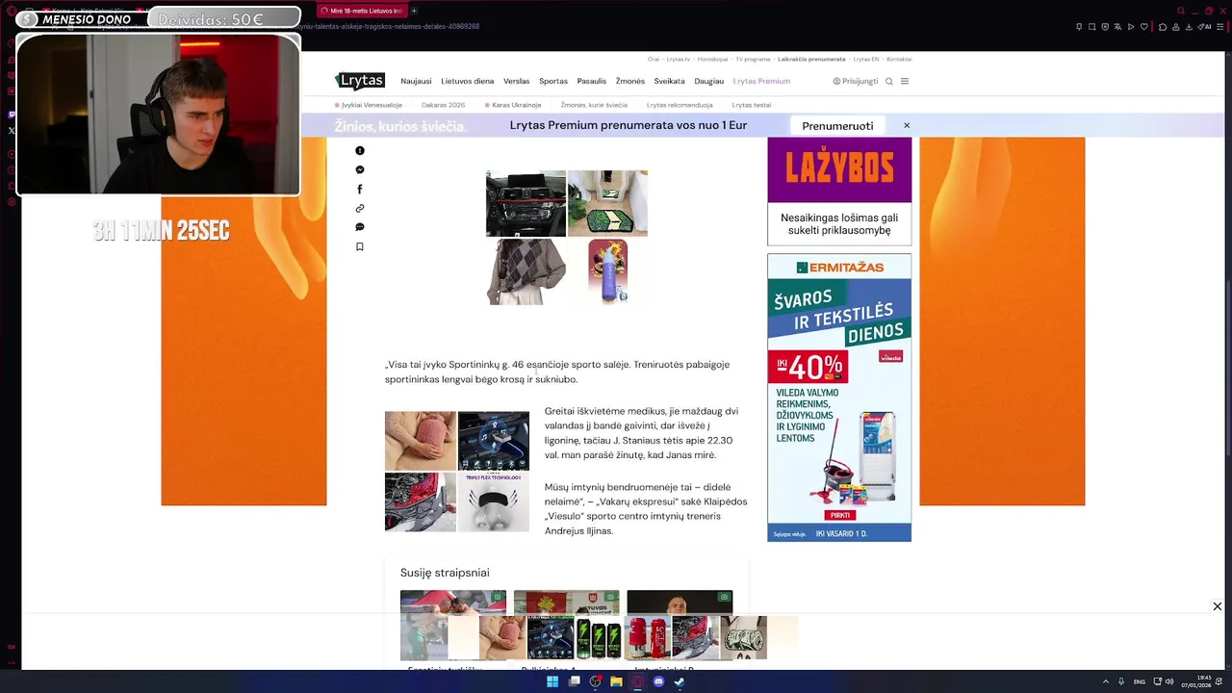Open Steam from the taskbar
Viewport: 1232px width, 693px height.
[x=680, y=681]
